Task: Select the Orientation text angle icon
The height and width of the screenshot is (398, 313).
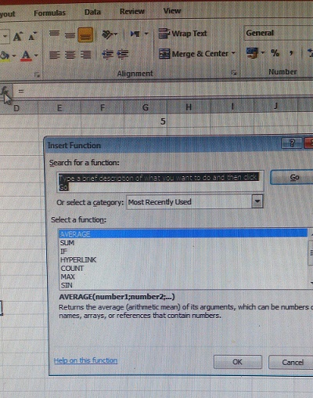Action: tap(107, 34)
